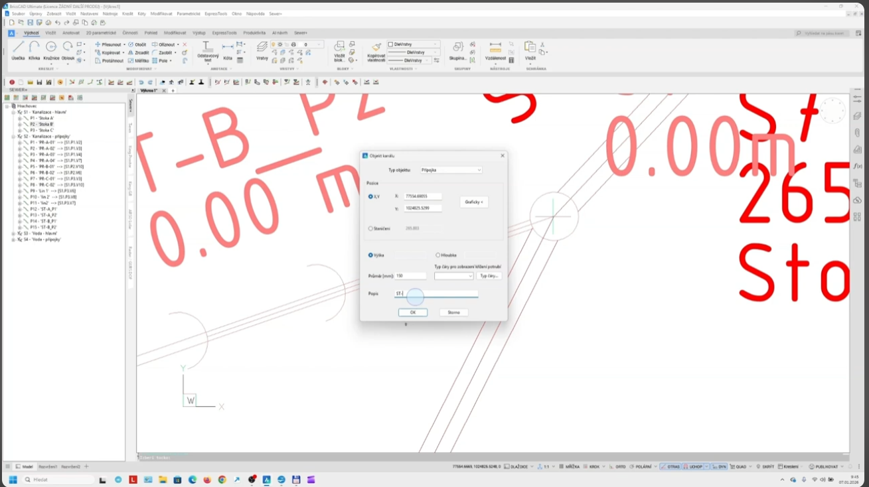
Task: Select the Hloubka radio button
Action: click(x=438, y=255)
